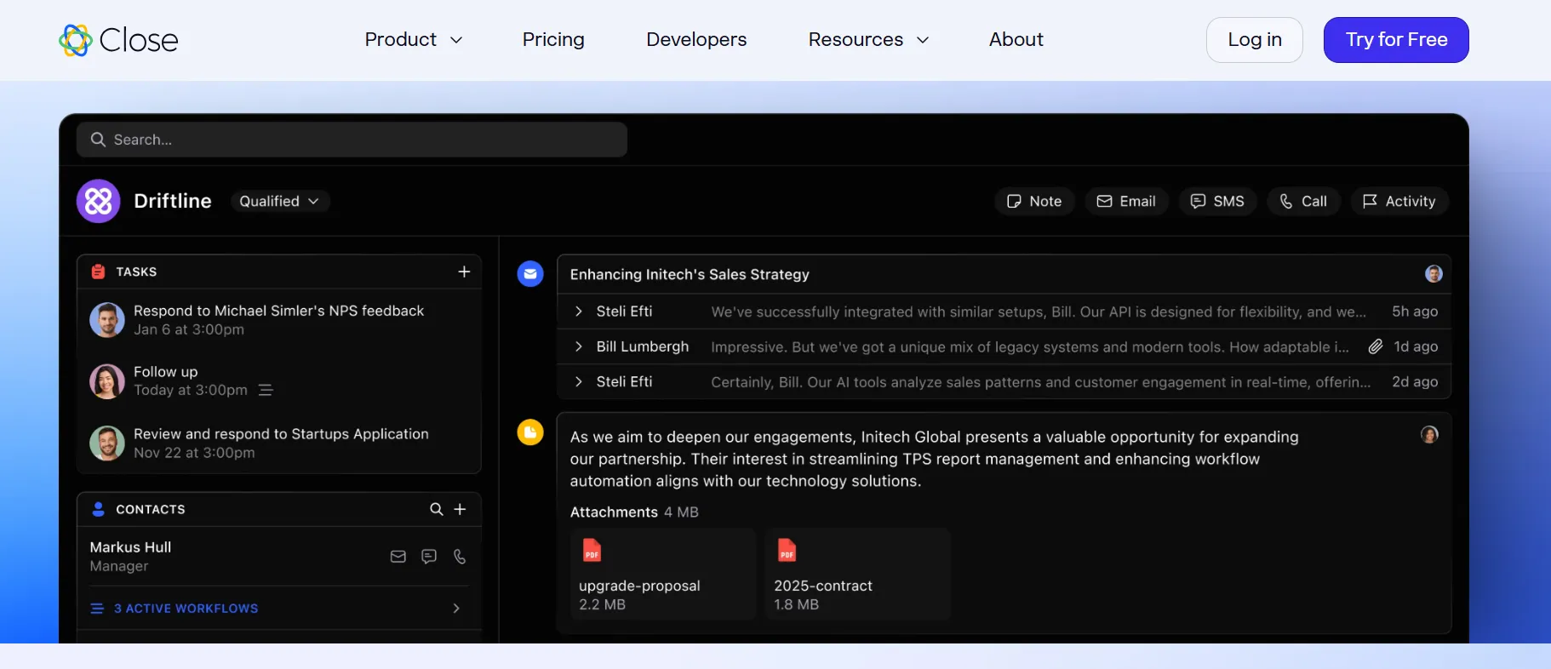Send an SMS from the action bar
This screenshot has height=669, width=1551.
tap(1217, 201)
